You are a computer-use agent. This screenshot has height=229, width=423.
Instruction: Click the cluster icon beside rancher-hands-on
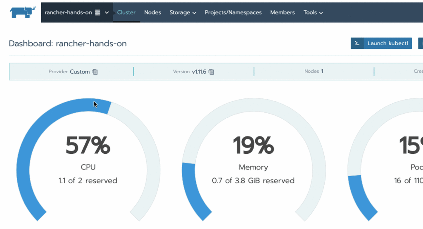(98, 13)
